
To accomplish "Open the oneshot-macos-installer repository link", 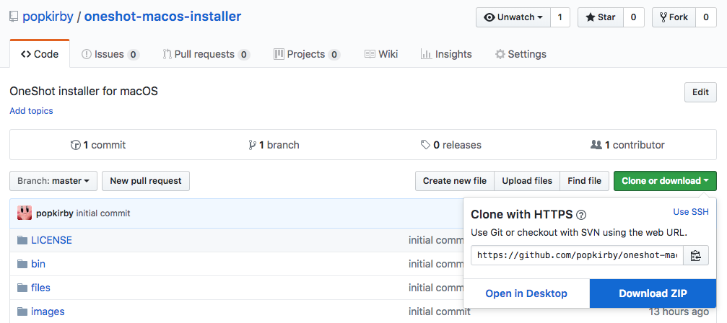I will pyautogui.click(x=162, y=17).
